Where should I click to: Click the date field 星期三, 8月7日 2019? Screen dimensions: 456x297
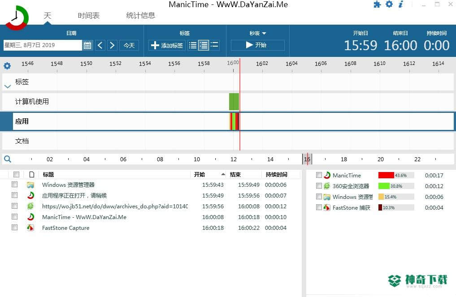coord(43,45)
